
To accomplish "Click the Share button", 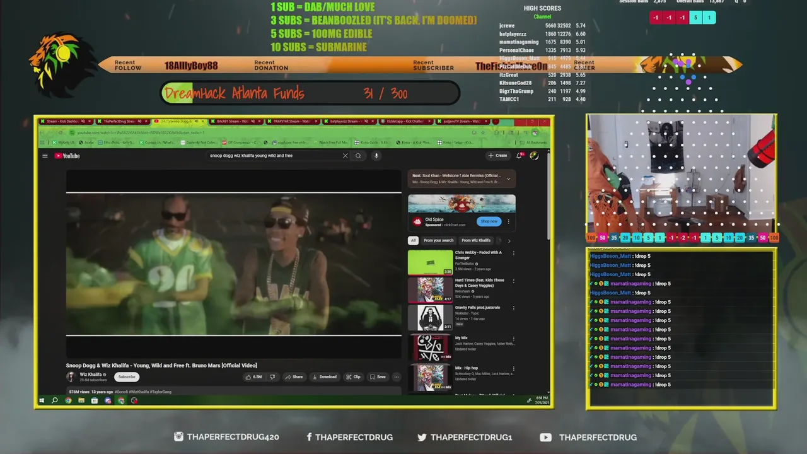I will 294,377.
